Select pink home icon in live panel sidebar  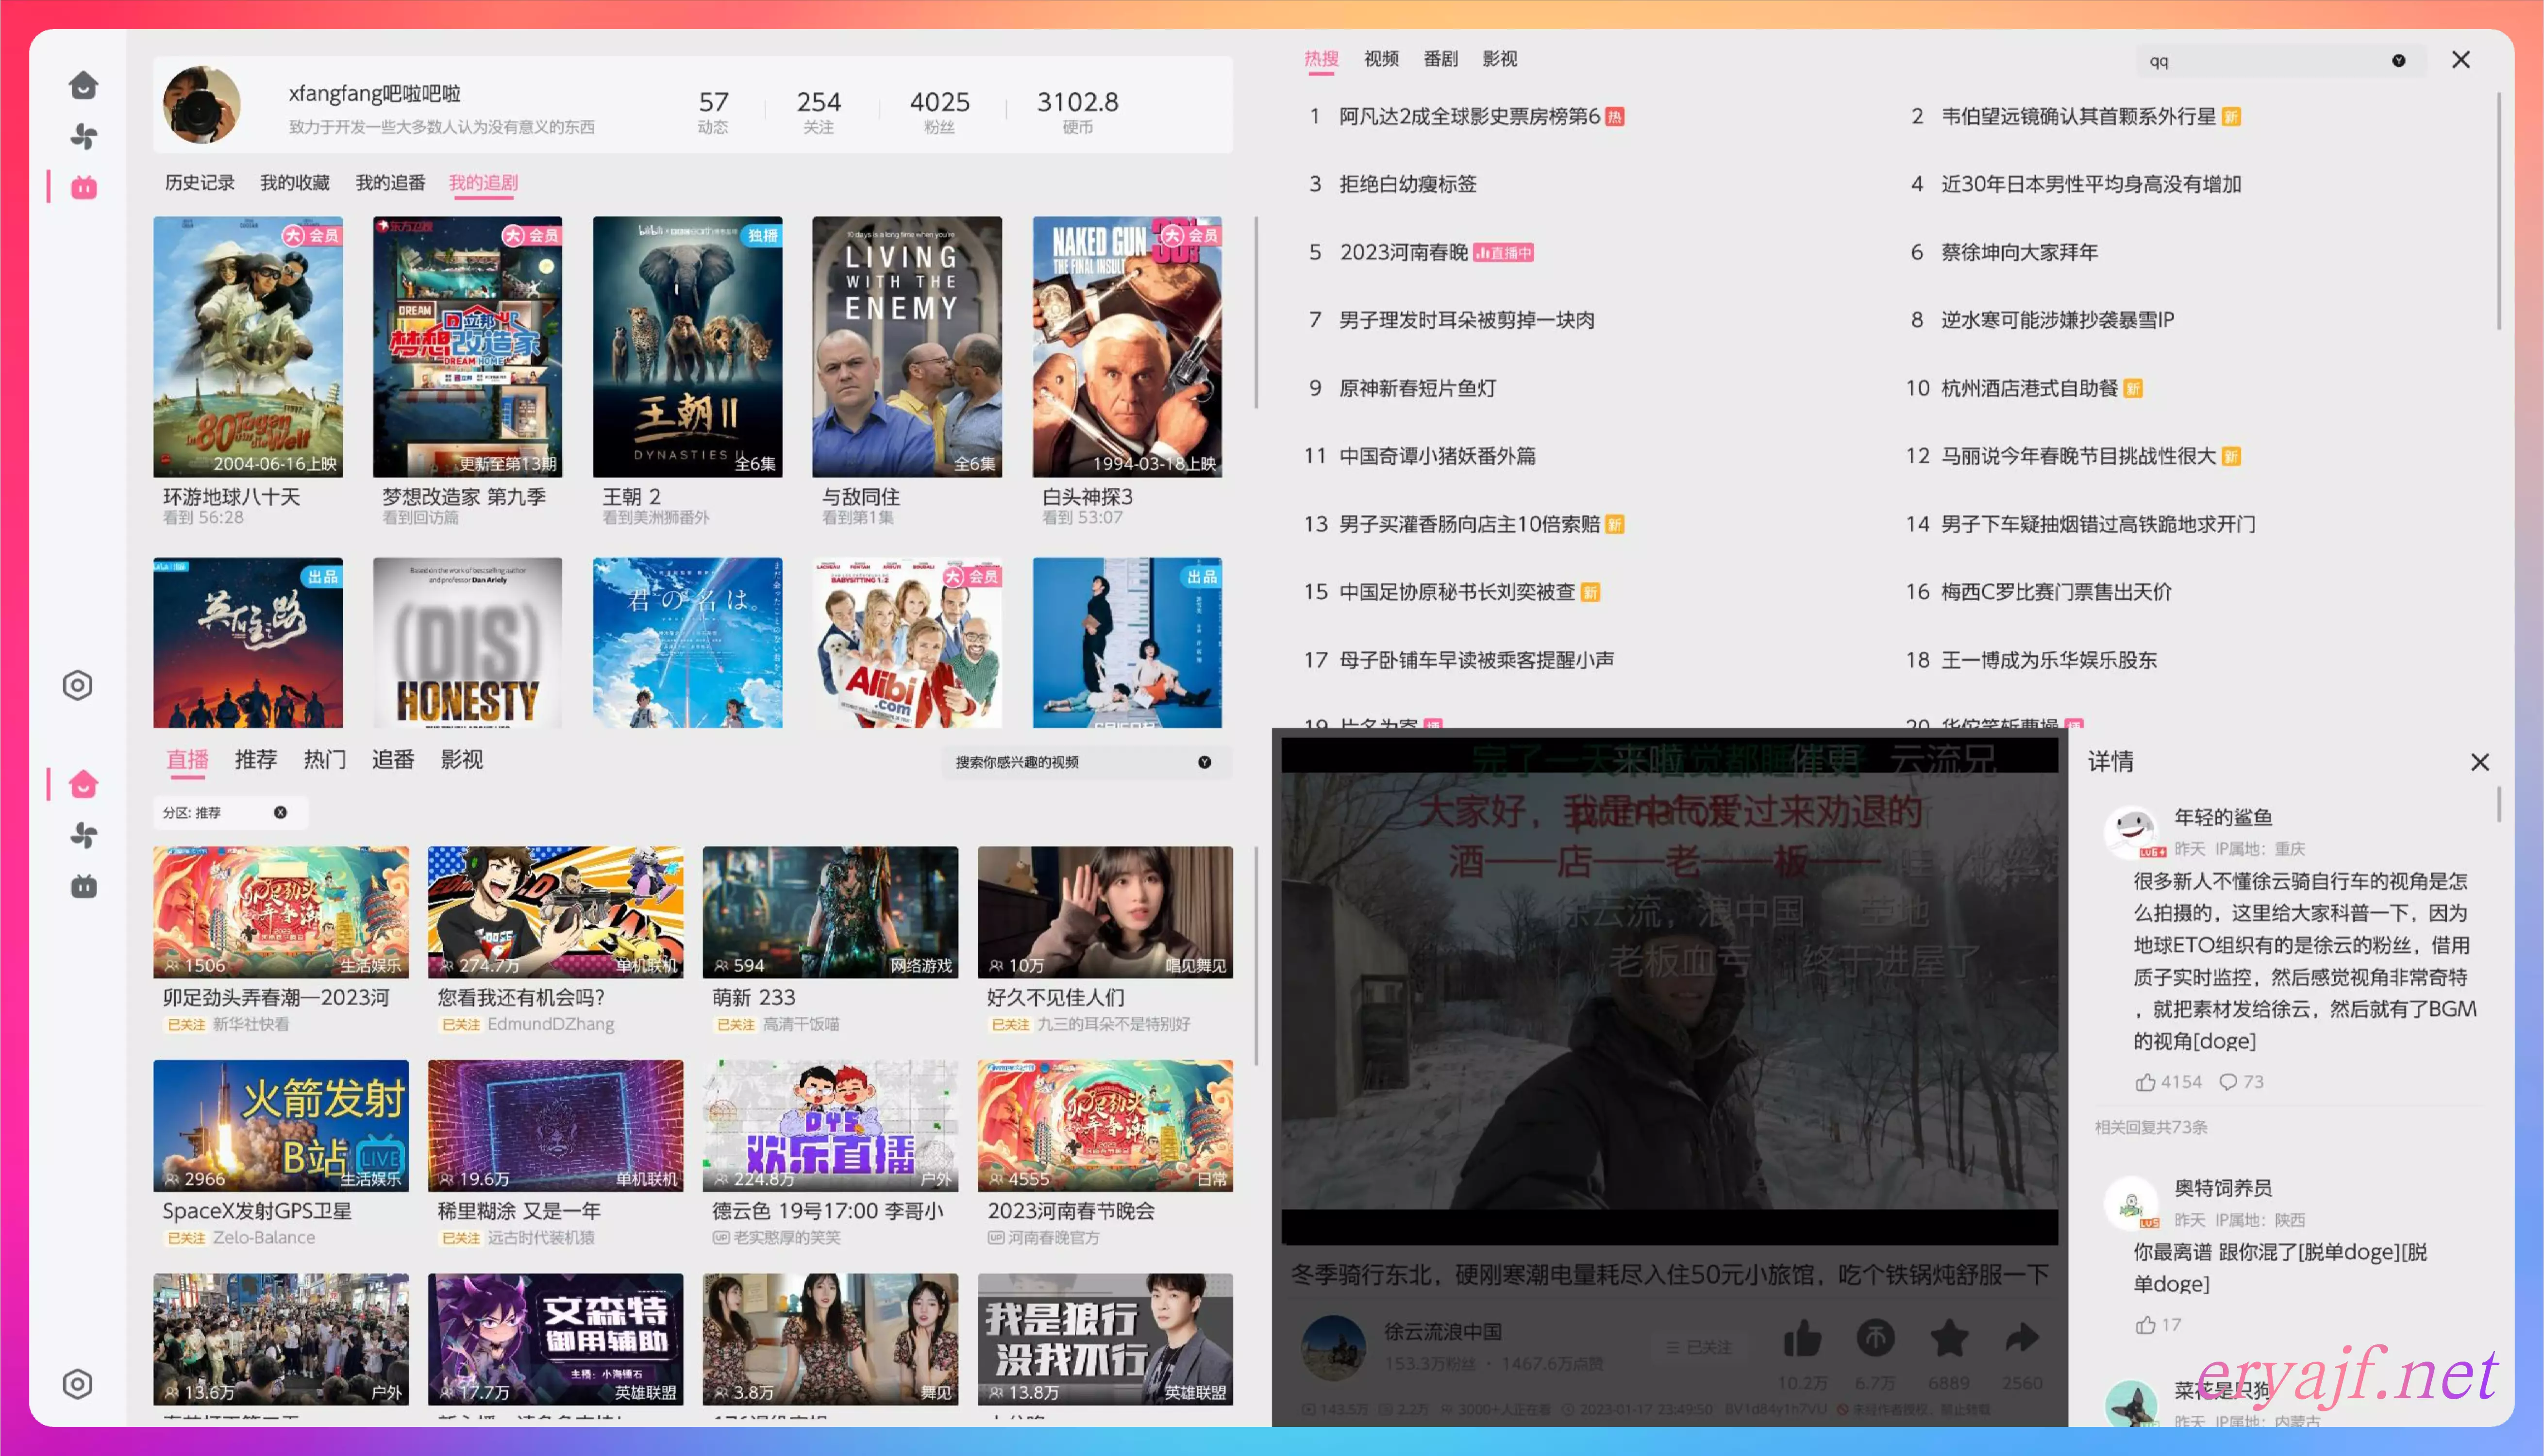[83, 784]
